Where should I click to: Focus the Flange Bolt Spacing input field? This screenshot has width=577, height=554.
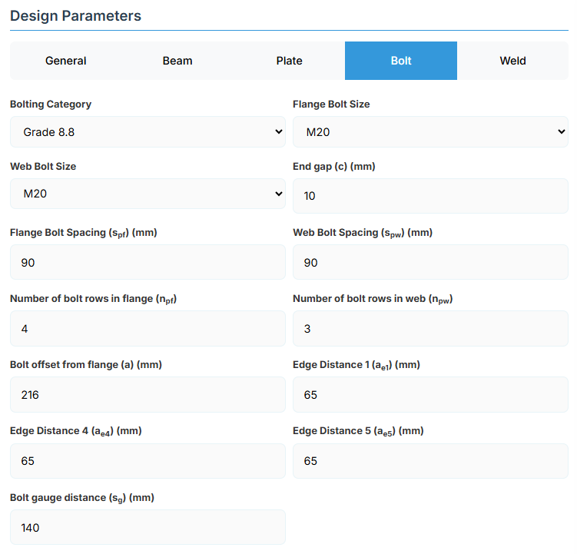148,263
